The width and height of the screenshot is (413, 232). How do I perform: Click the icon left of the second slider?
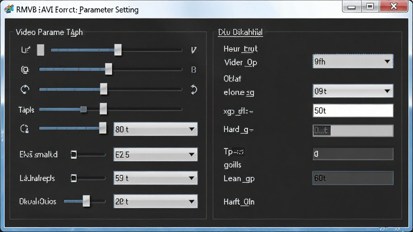click(25, 70)
